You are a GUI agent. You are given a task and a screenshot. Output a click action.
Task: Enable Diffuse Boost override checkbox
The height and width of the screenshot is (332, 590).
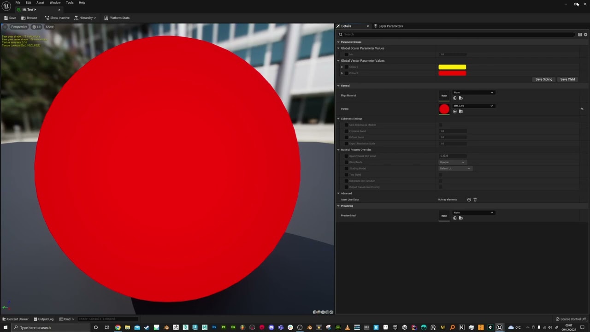(347, 137)
